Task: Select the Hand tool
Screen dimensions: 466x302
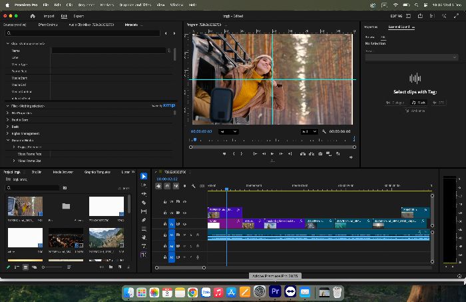Action: point(144,237)
